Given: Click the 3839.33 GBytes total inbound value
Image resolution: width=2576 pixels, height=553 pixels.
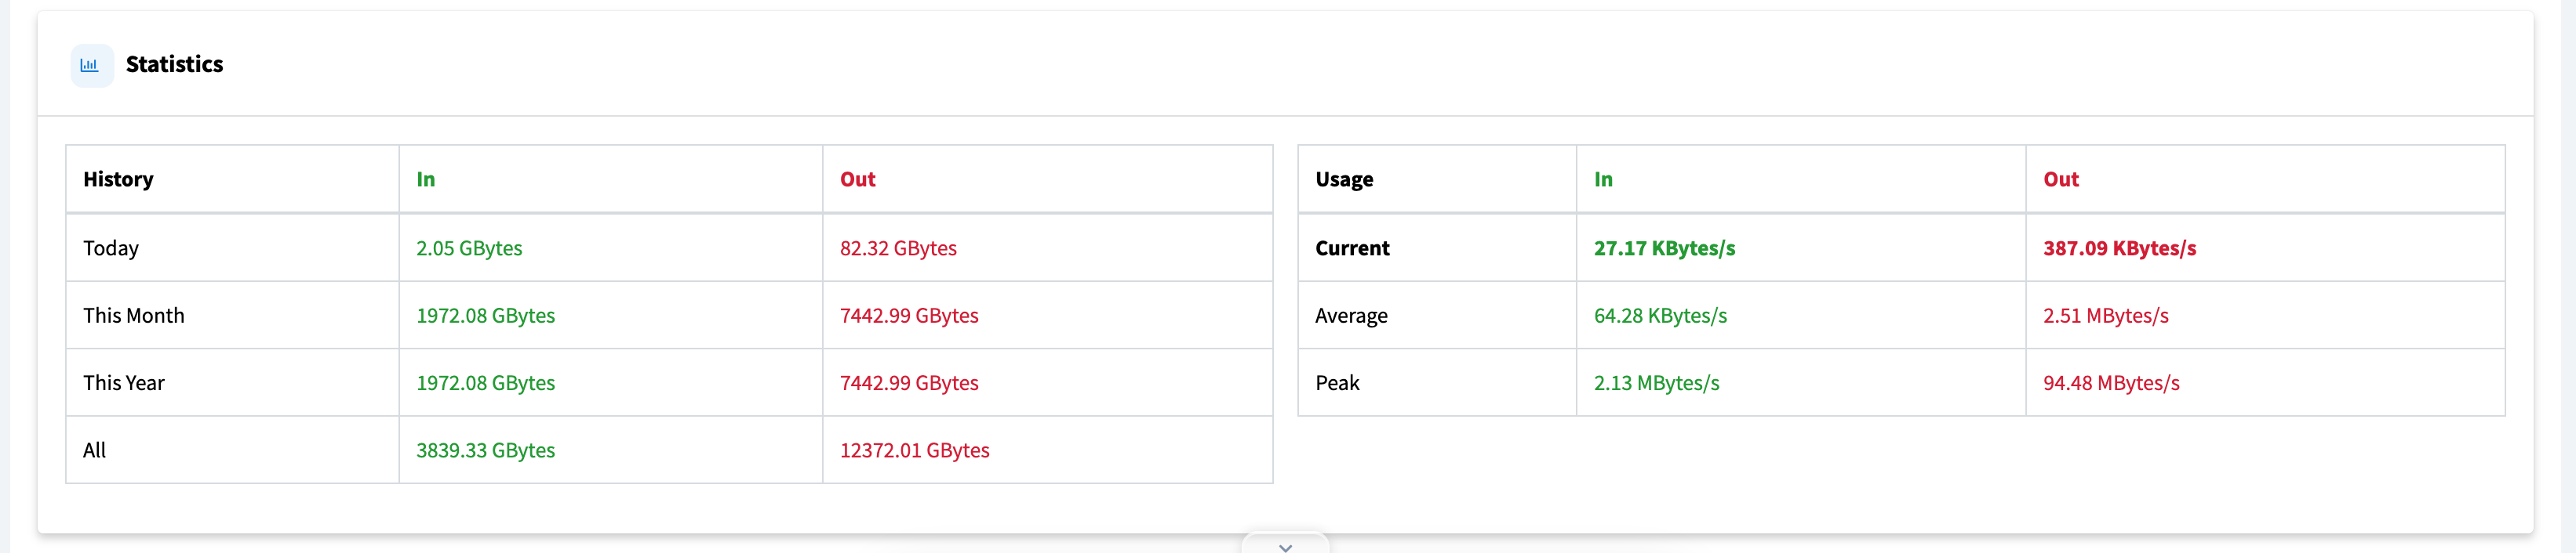Looking at the screenshot, I should click(x=486, y=450).
